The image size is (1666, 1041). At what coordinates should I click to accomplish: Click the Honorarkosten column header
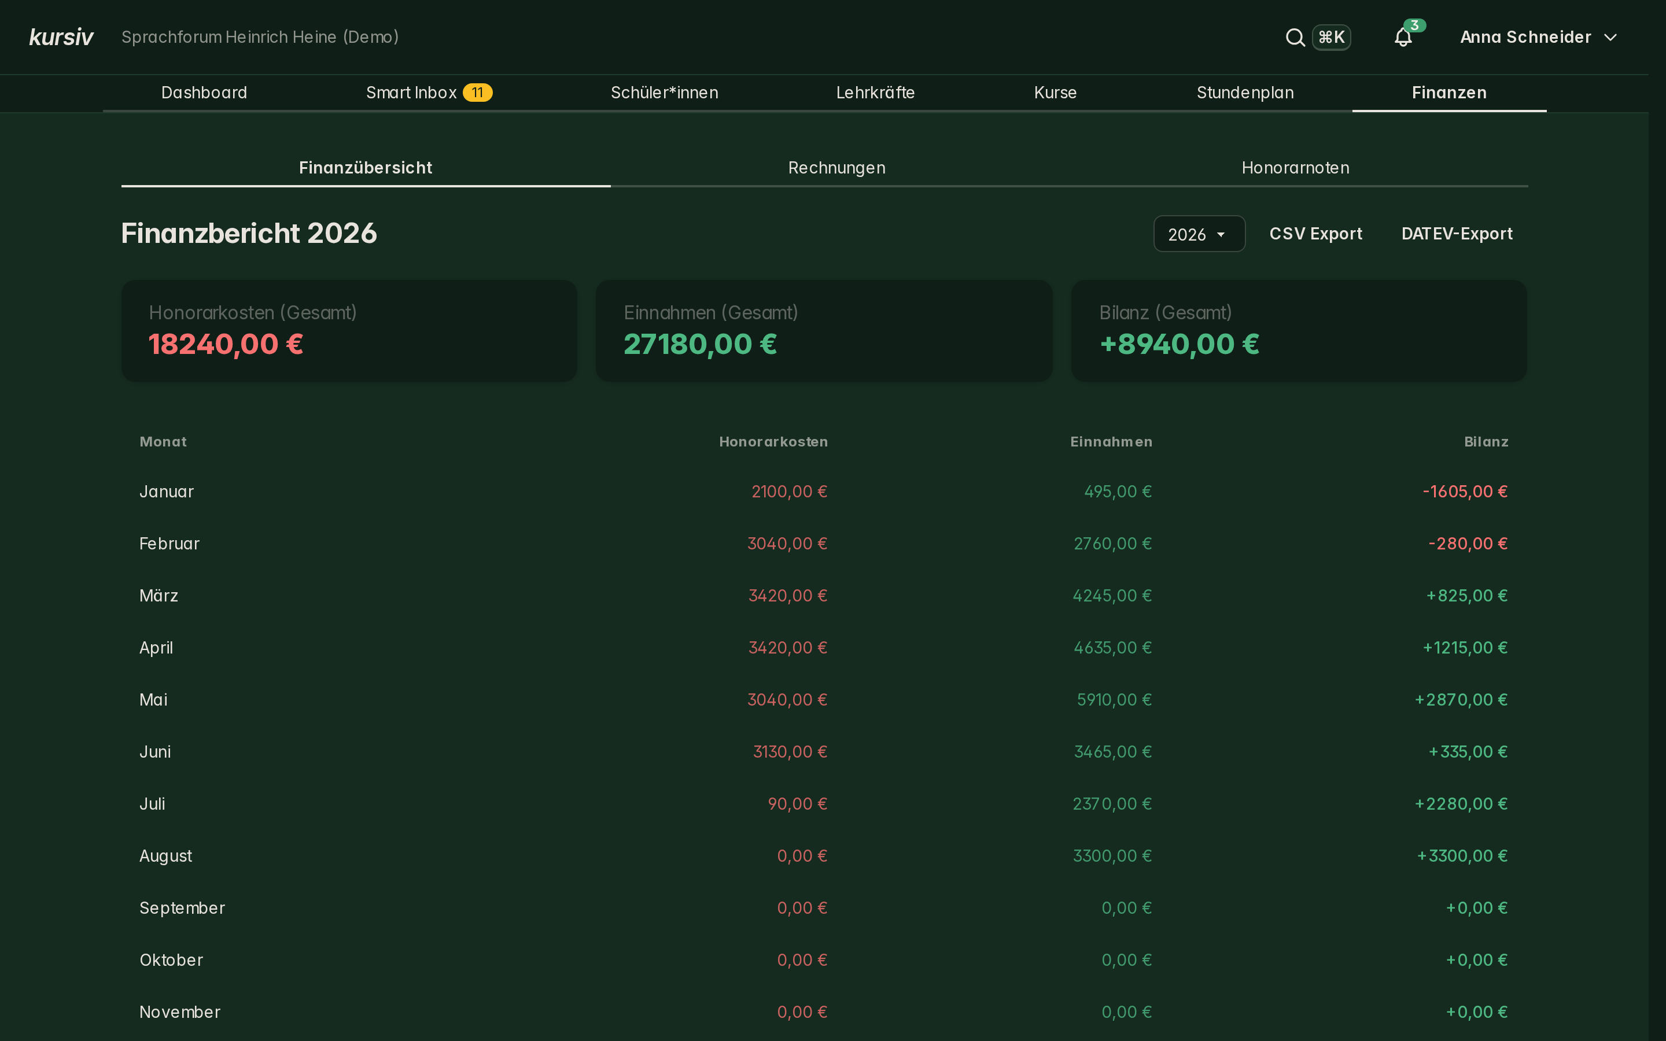click(x=773, y=442)
